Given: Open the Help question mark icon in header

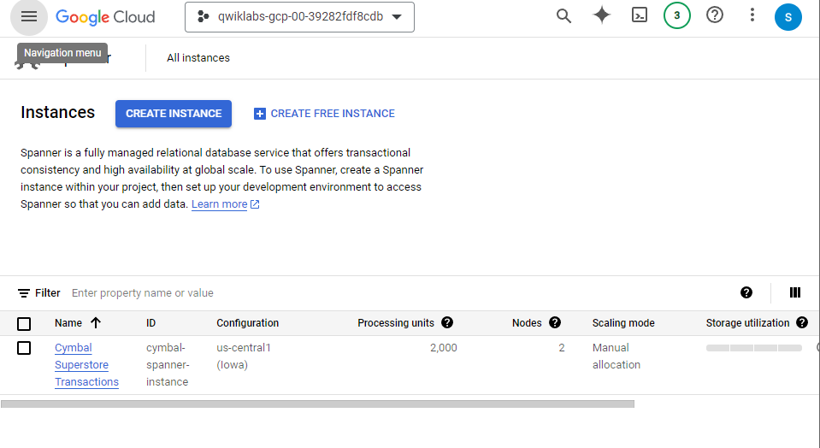Looking at the screenshot, I should point(714,15).
